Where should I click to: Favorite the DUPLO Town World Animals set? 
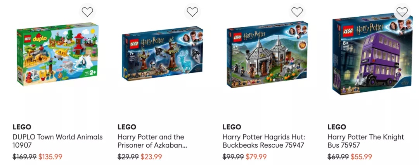[x=87, y=12]
